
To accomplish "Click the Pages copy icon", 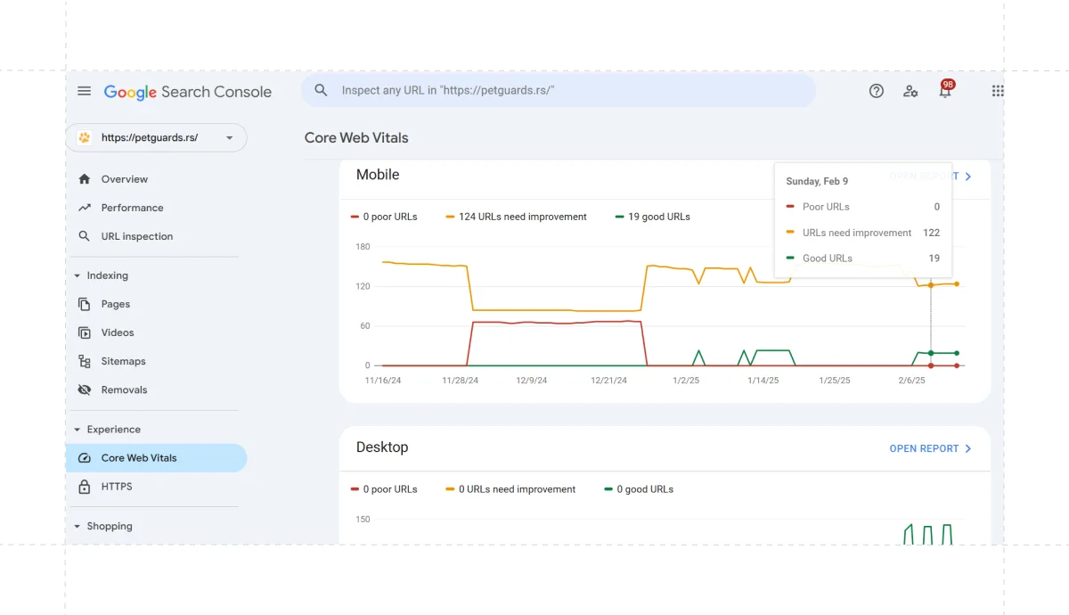I will pyautogui.click(x=85, y=304).
